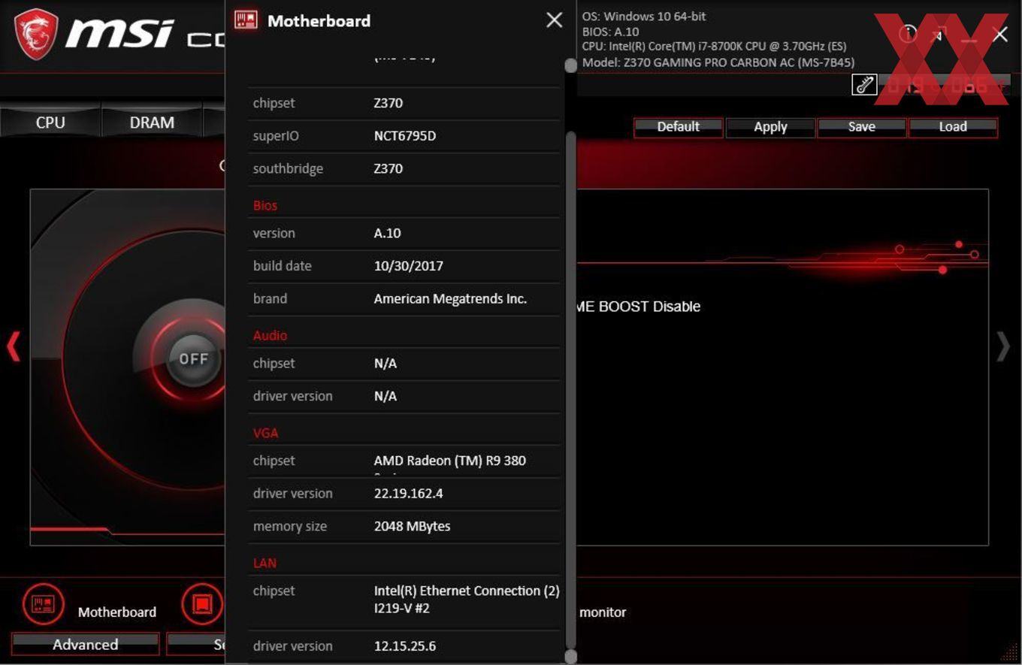Select the build date 10/30/2017
Image resolution: width=1022 pixels, height=665 pixels.
(x=409, y=266)
